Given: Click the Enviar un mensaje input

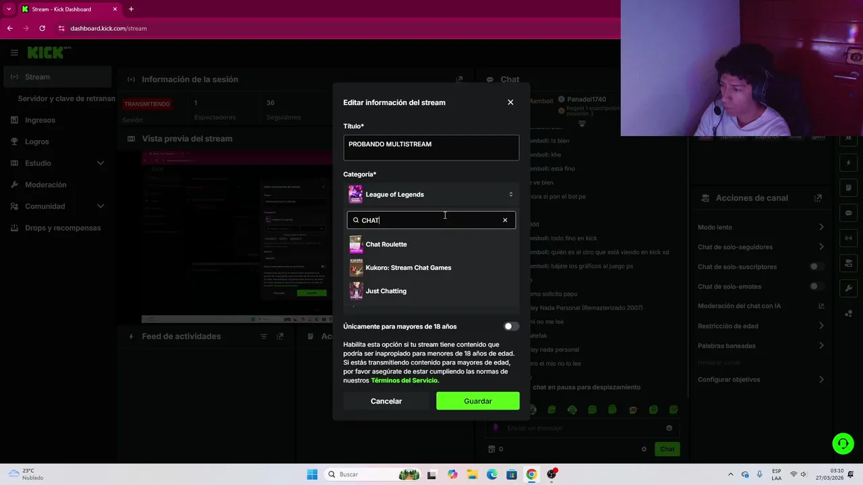Looking at the screenshot, I should pyautogui.click(x=581, y=428).
